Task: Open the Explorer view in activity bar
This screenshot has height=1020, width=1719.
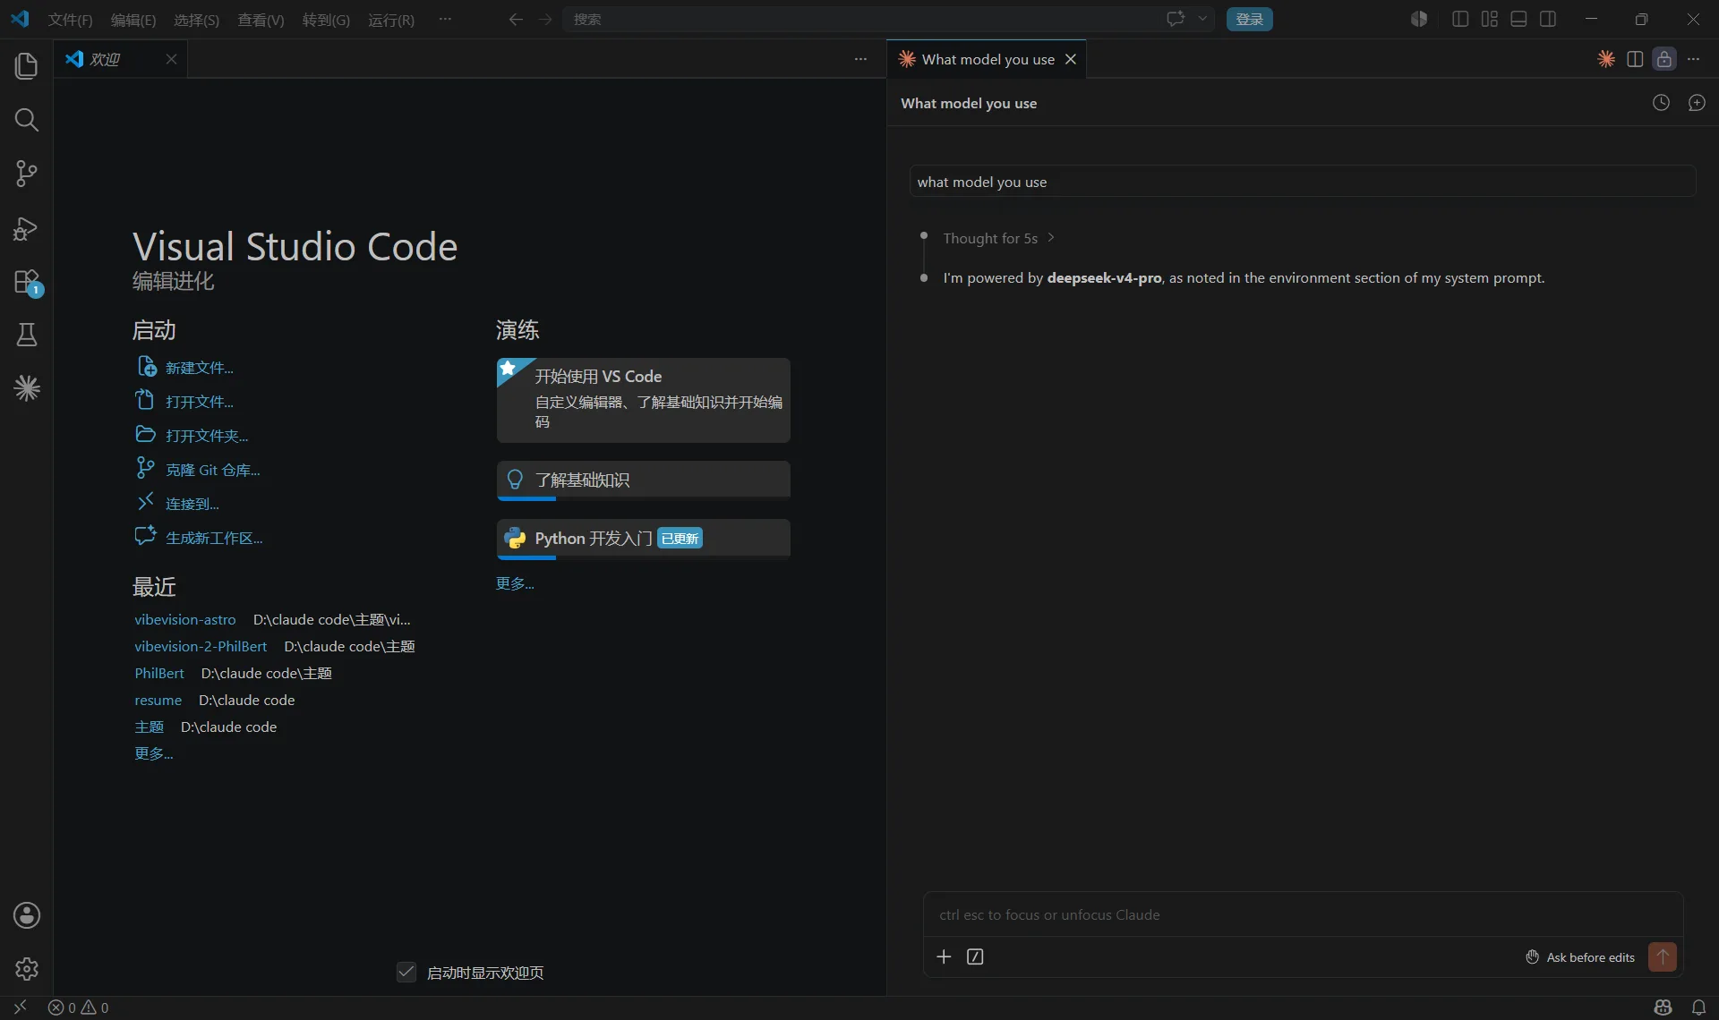Action: tap(27, 66)
